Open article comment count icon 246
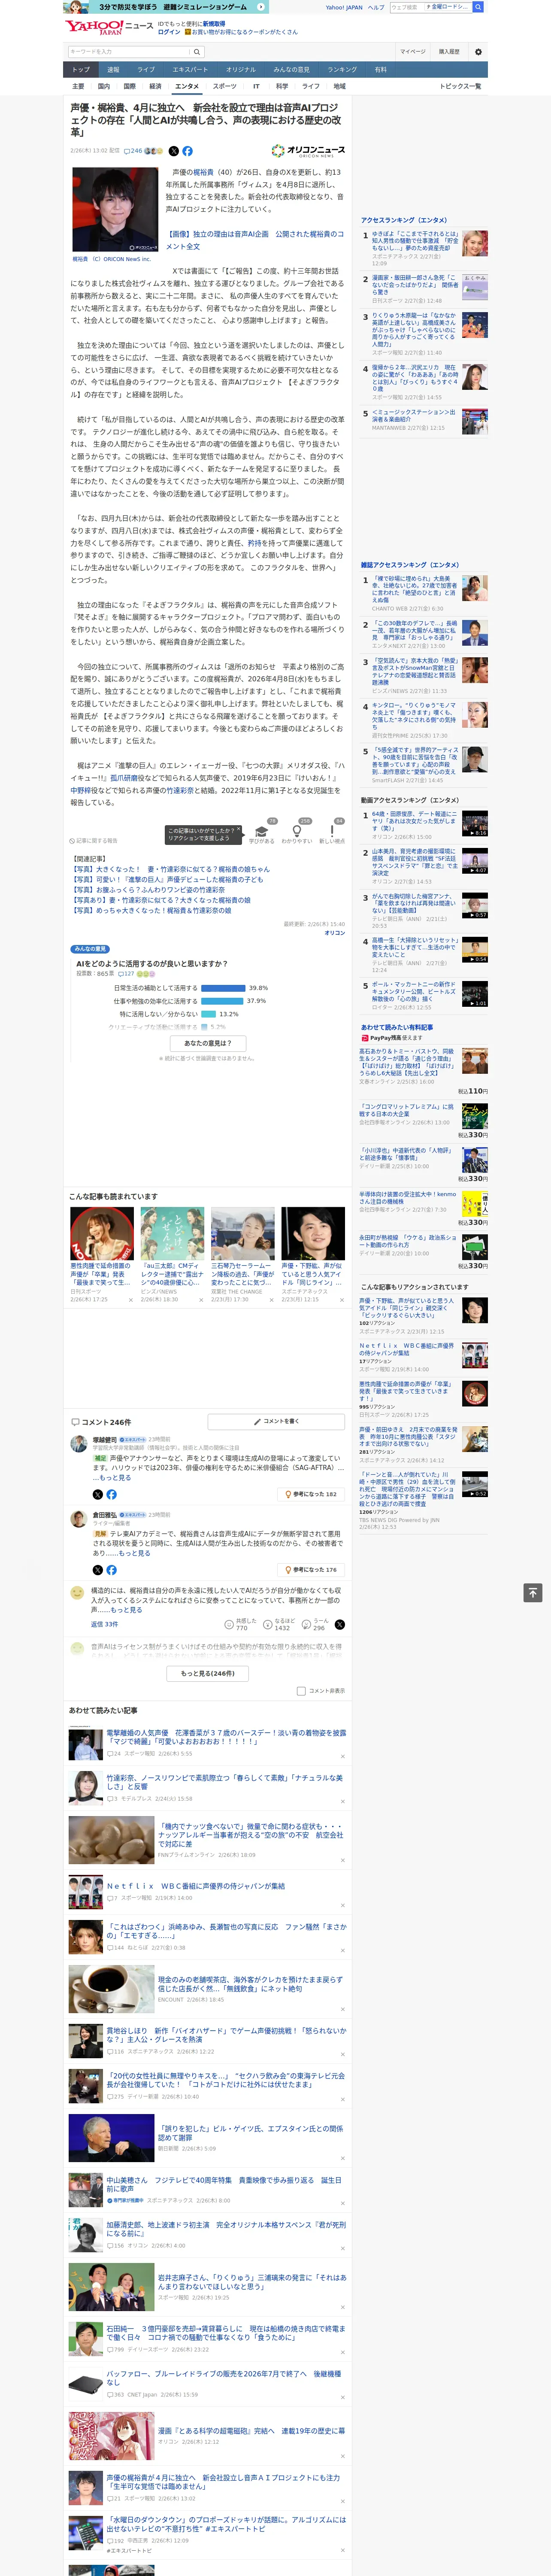This screenshot has height=2576, width=551. coord(133,151)
